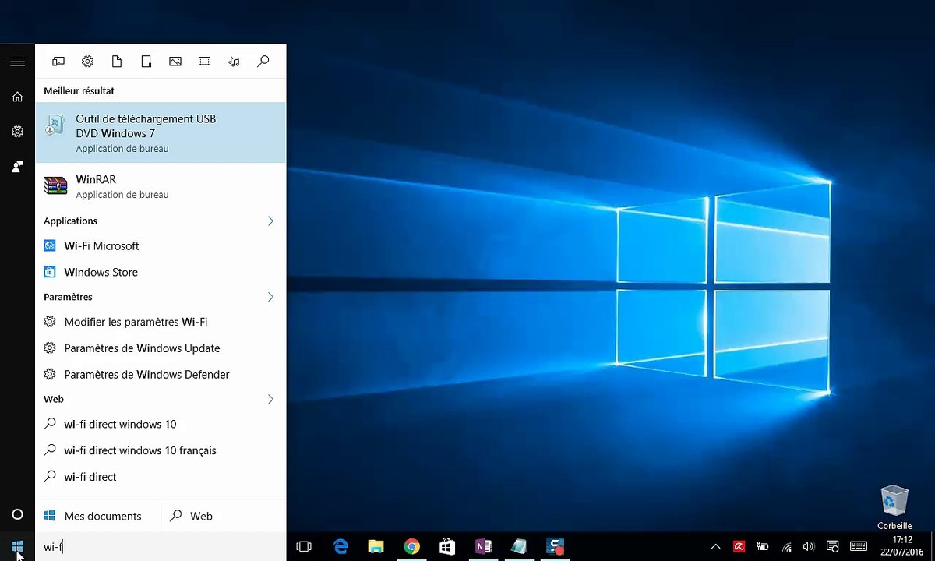Open Paramètres de Windows Update
935x561 pixels.
(161, 348)
